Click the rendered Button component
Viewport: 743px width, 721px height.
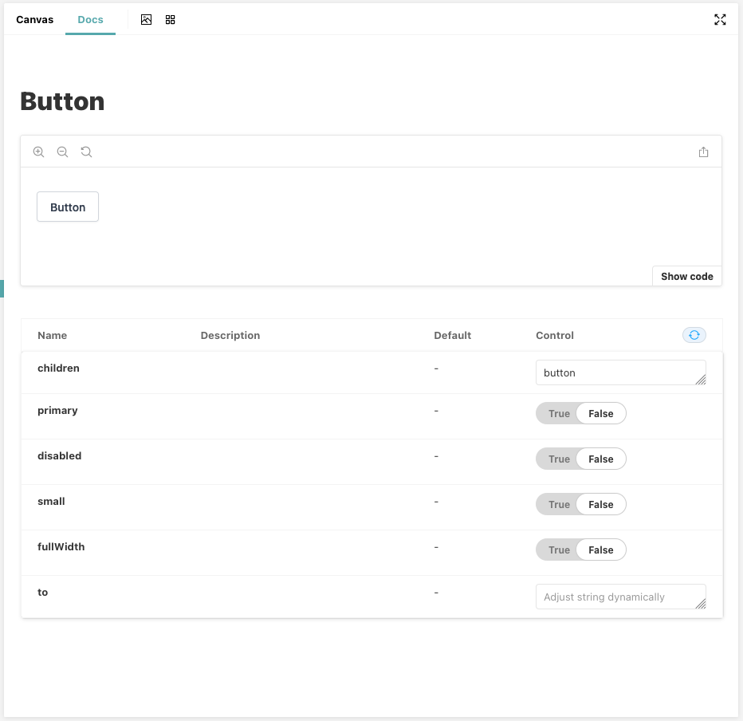67,207
